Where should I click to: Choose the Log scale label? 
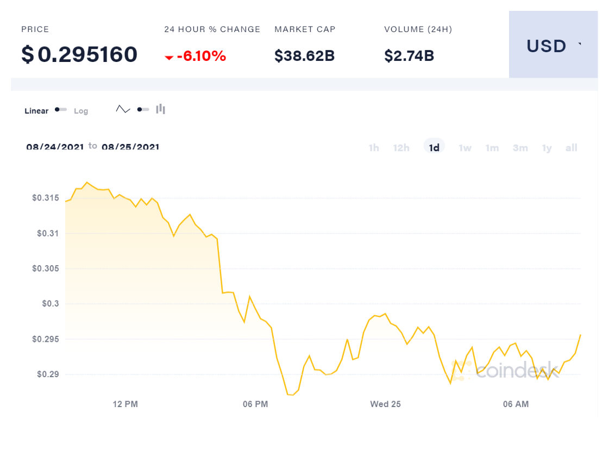point(81,111)
